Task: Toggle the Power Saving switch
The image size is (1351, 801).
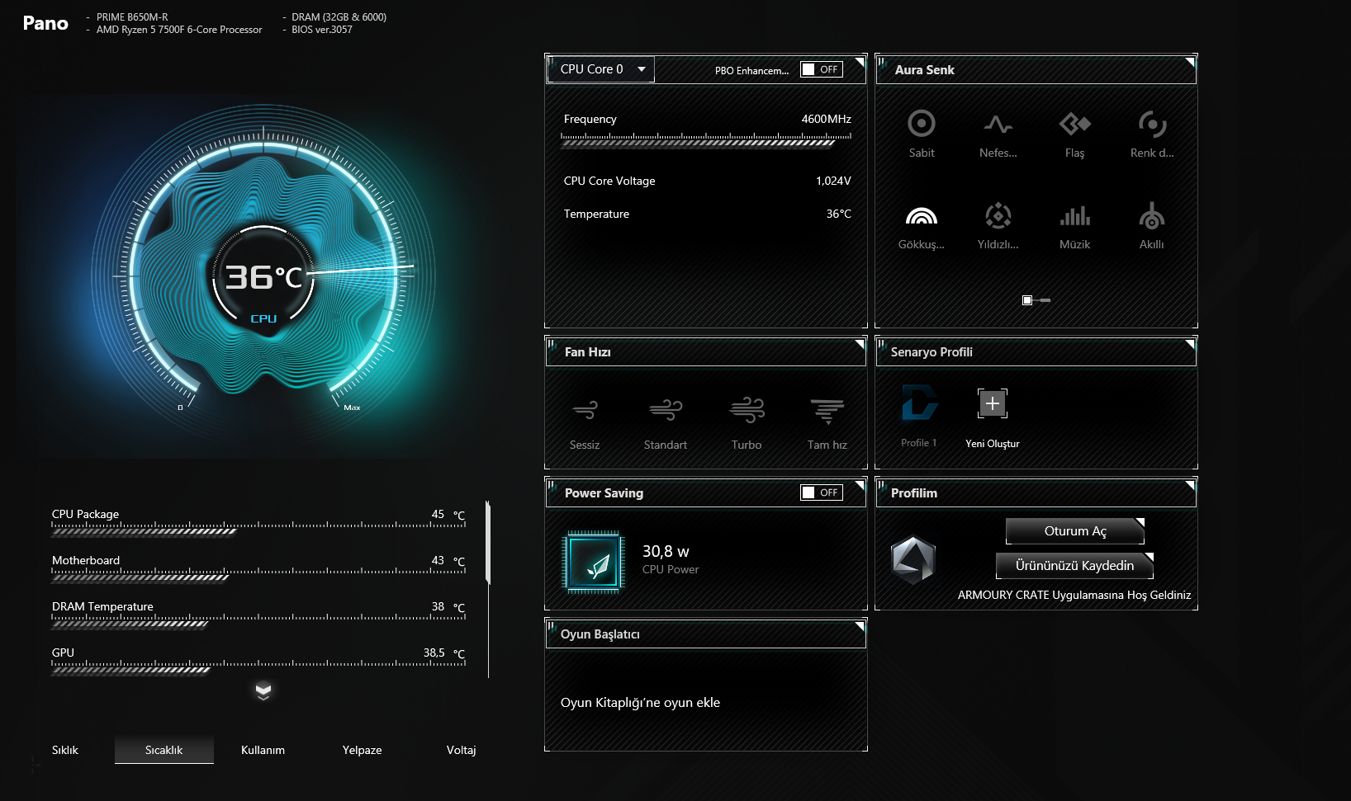Action: tap(821, 492)
